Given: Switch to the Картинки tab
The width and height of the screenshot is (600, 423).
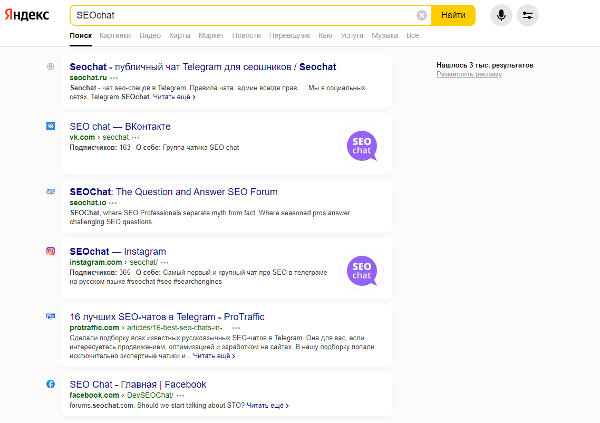Looking at the screenshot, I should pyautogui.click(x=115, y=35).
